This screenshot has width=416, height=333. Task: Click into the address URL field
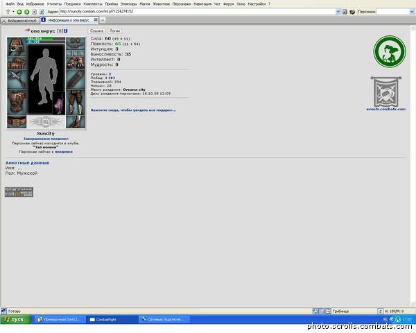[x=197, y=11]
